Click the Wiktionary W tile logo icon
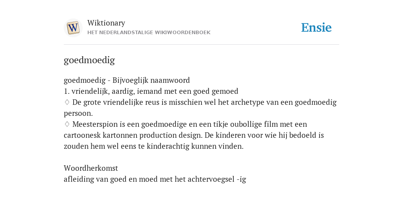The image size is (403, 201). pyautogui.click(x=73, y=28)
